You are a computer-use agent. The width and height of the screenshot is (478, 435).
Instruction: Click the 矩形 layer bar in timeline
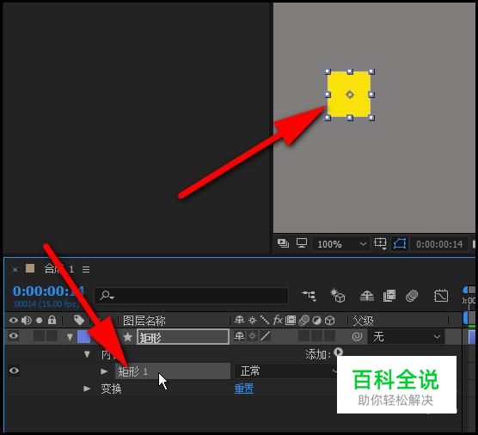[472, 337]
